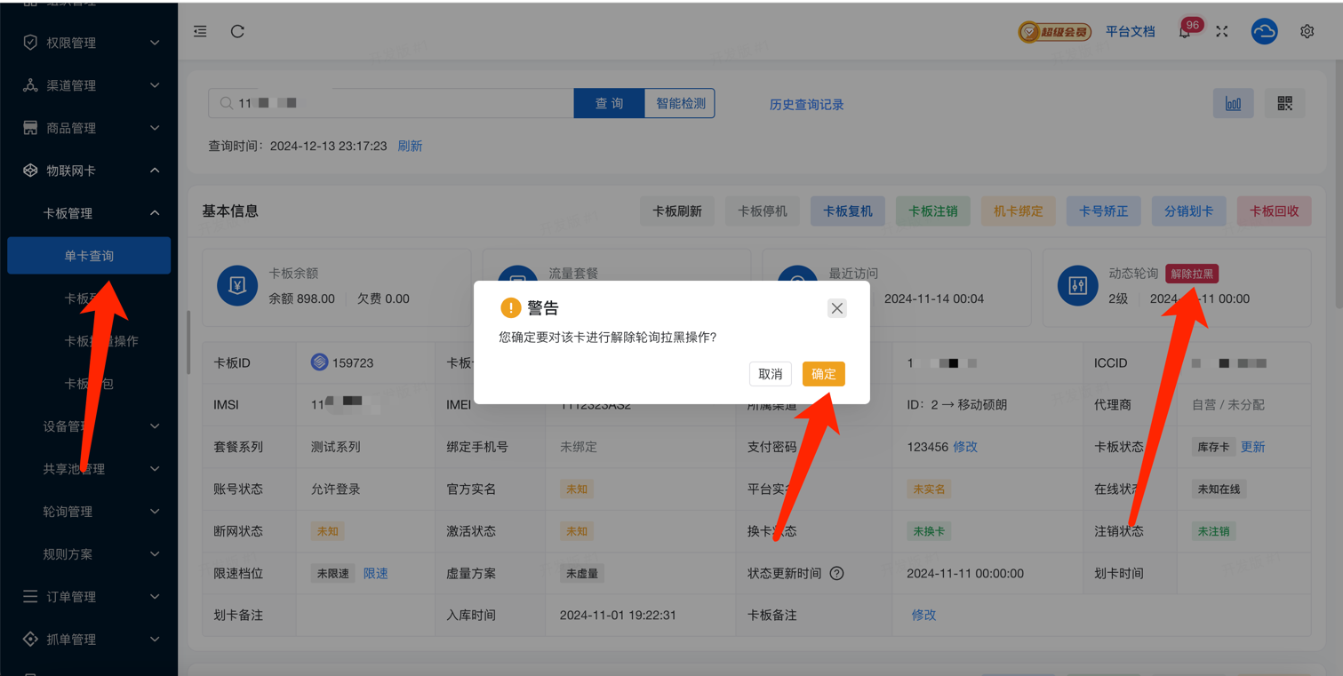Click the bar chart statistics icon
Image resolution: width=1343 pixels, height=676 pixels.
(x=1233, y=104)
